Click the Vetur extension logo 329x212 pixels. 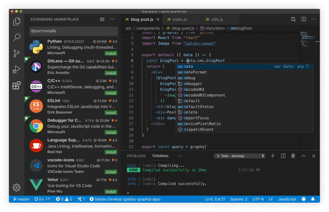pos(36,185)
